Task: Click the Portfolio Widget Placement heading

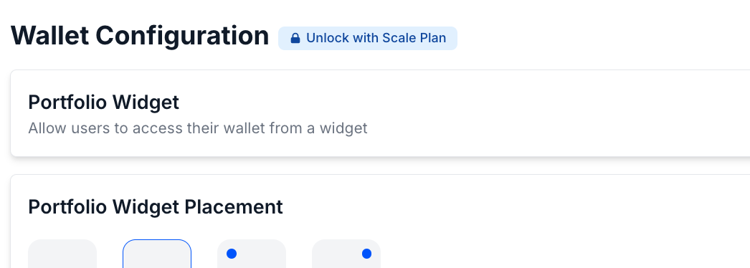Action: (156, 207)
